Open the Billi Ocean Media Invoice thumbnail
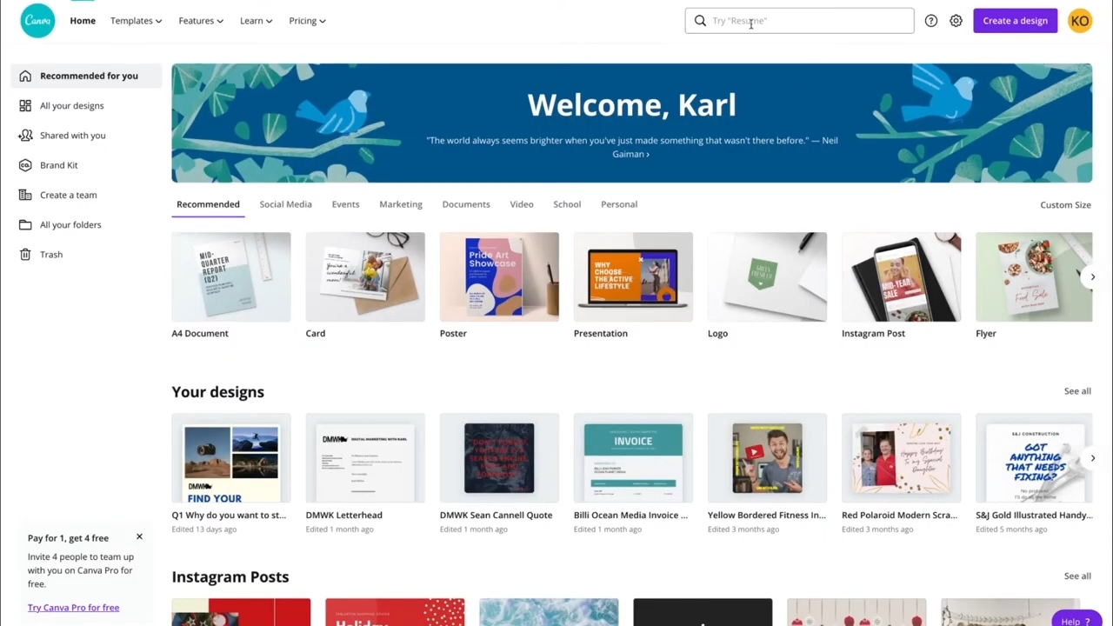Image resolution: width=1113 pixels, height=626 pixels. pyautogui.click(x=633, y=458)
